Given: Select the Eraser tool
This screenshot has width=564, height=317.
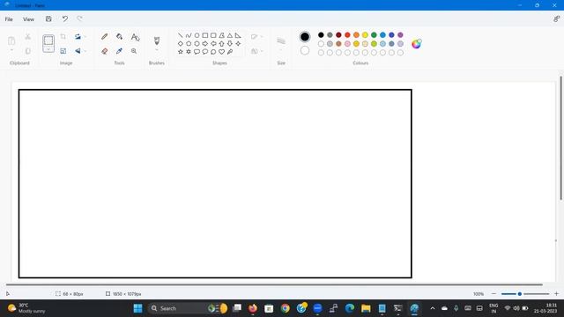Looking at the screenshot, I should 104,51.
